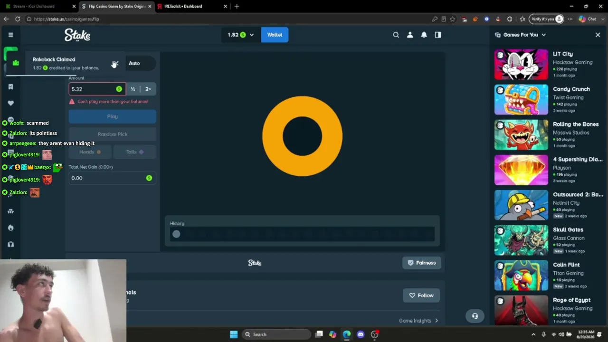Click the Total Net Gain field

point(112,178)
